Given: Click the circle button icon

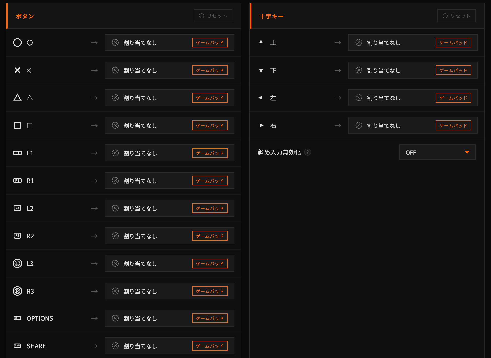Looking at the screenshot, I should coord(17,42).
